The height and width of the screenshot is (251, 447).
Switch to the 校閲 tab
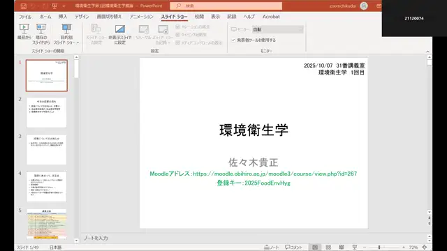pos(199,17)
